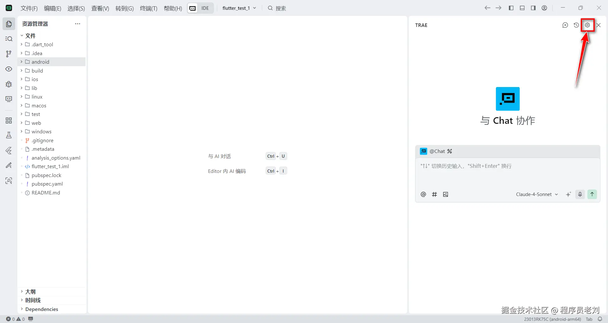This screenshot has width=608, height=323.
Task: Open the account profile icon
Action: pyautogui.click(x=544, y=8)
